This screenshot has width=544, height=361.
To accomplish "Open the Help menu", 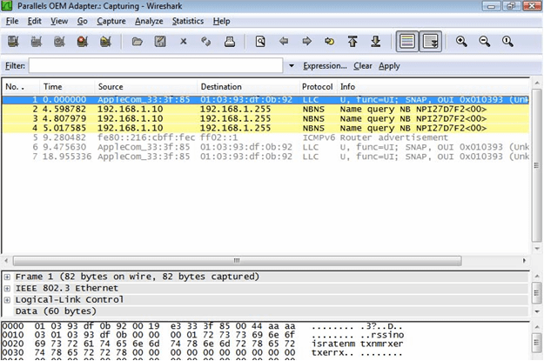I will pos(221,21).
